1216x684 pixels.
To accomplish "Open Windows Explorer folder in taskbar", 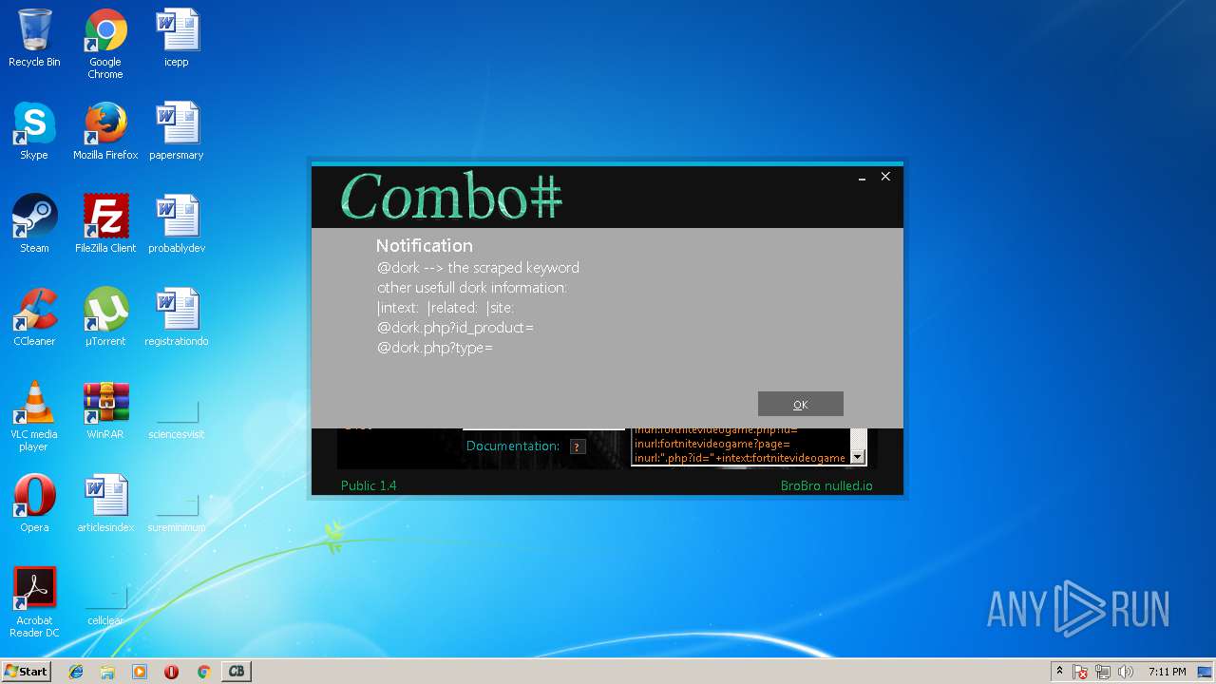I will (x=107, y=672).
